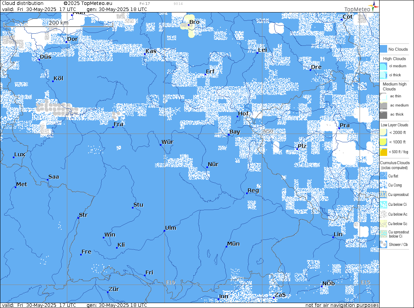Image resolution: width=414 pixels, height=308 pixels.
Task: Select the ci medium legend swatch
Action: point(383,66)
